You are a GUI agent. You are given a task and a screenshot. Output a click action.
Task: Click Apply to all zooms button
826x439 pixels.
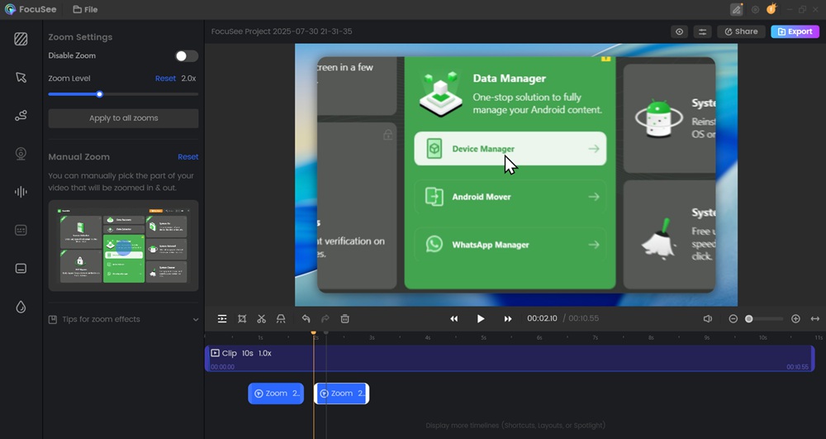click(123, 118)
